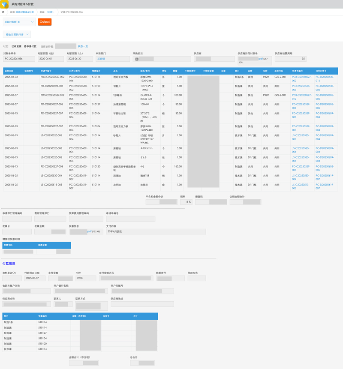Open the 状态一览 status link
Viewport: 343px width, 369px height.
click(83, 46)
